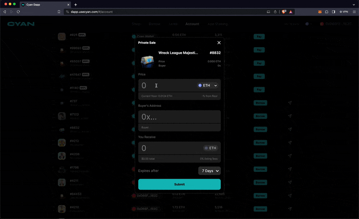Viewport: 359px width, 219px height.
Task: Click the Wreck League NFT thumbnail
Action: [x=147, y=61]
